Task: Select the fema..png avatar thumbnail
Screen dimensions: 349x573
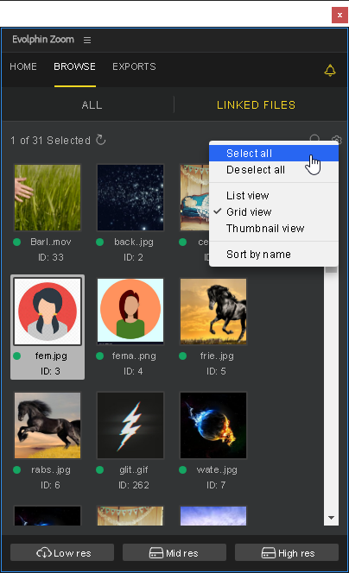Action: [130, 312]
